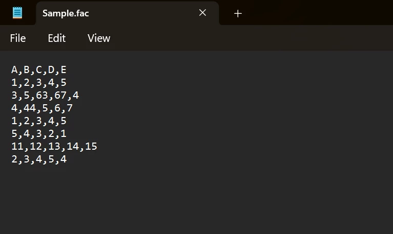Click on the line 4,44,5,6,7
Viewport: 393px width, 234px height.
[42, 108]
